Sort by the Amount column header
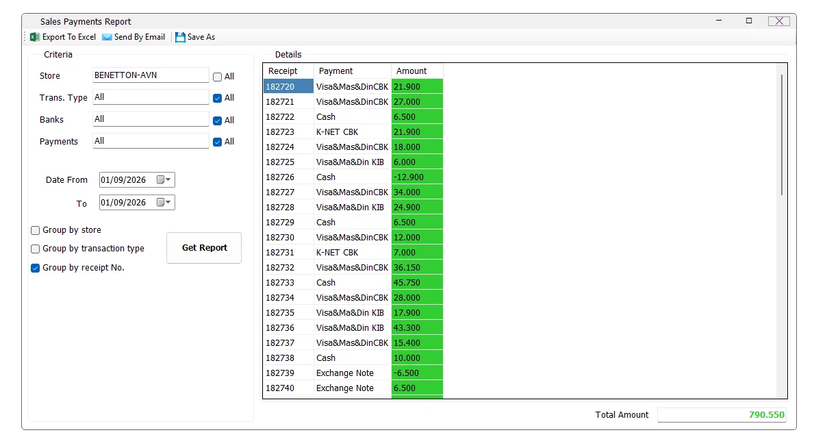 point(418,71)
